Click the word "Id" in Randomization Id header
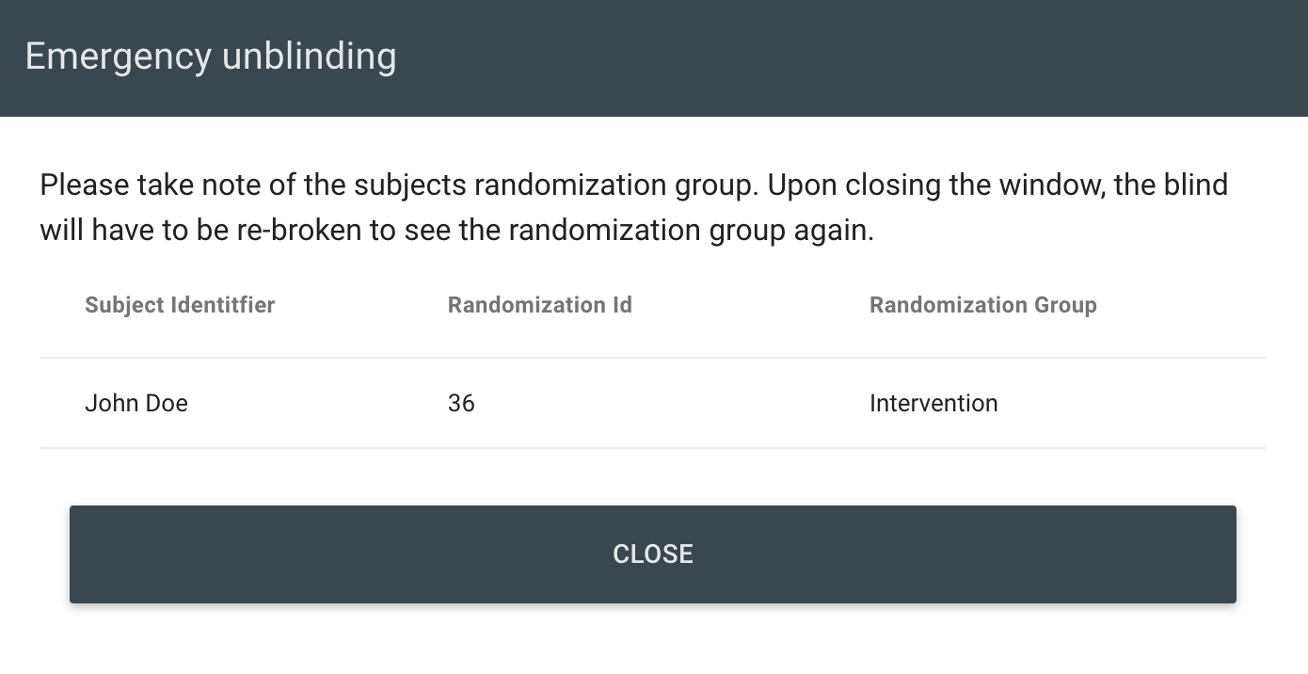The width and height of the screenshot is (1308, 674). click(622, 305)
